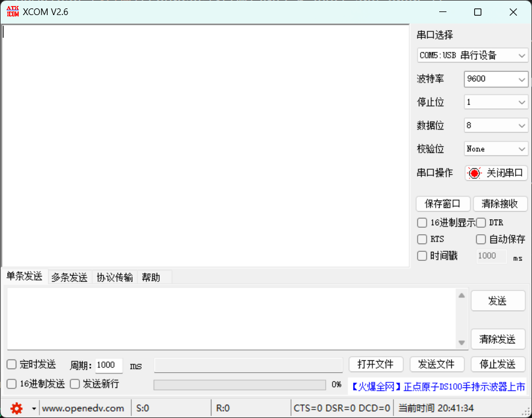Click the 清除接收 clear receive button
The width and height of the screenshot is (532, 418).
500,204
